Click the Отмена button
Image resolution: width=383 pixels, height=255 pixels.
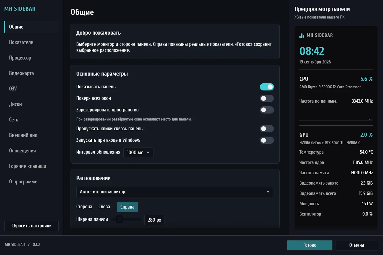(x=357, y=245)
